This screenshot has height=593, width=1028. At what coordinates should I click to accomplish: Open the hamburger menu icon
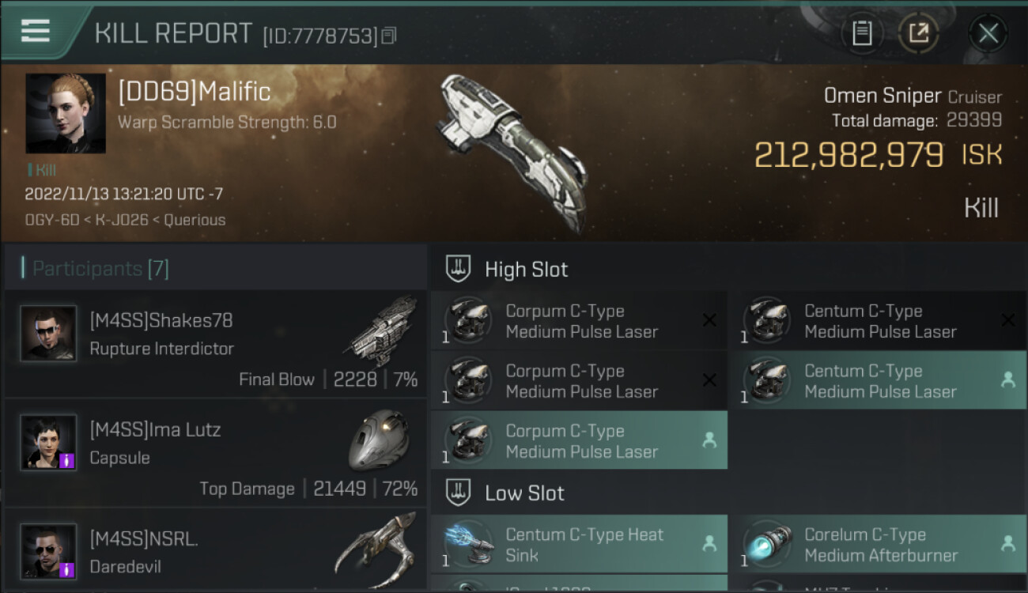pyautogui.click(x=36, y=32)
